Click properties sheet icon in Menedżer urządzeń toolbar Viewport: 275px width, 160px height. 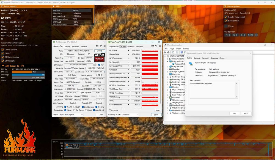(177, 52)
